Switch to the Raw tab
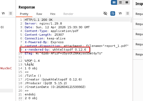The width and height of the screenshot is (143, 101). [39, 14]
